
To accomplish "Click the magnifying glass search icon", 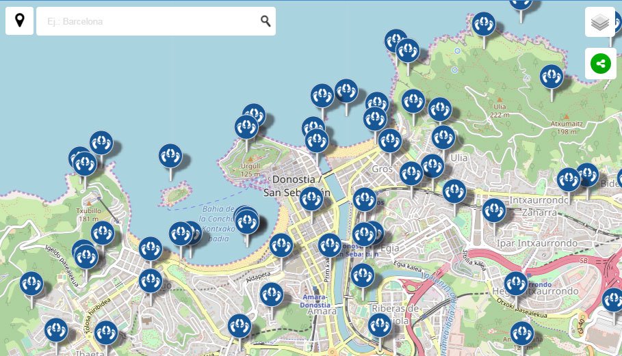I will (x=265, y=21).
